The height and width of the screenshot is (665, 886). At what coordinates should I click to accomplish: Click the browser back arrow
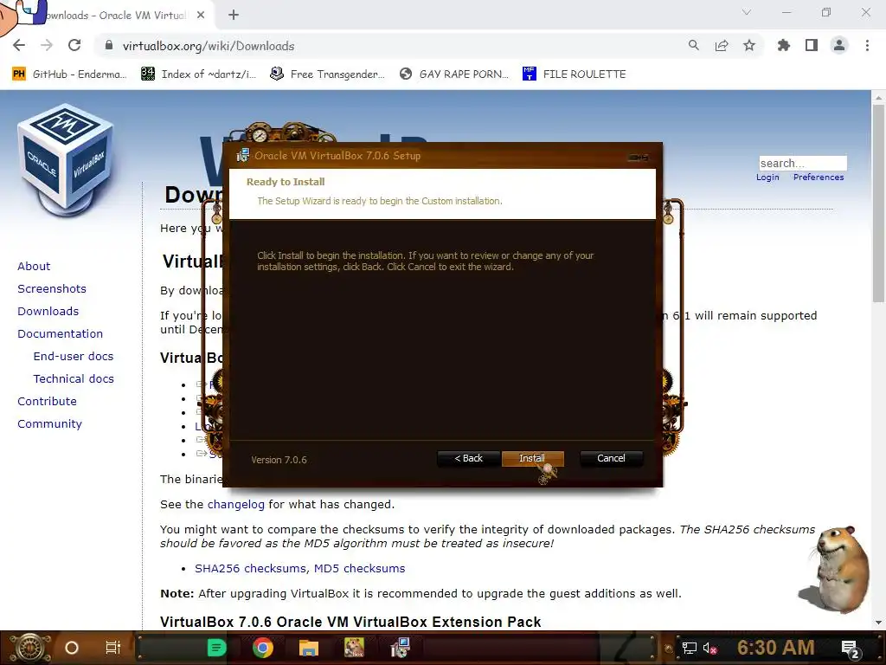(19, 46)
